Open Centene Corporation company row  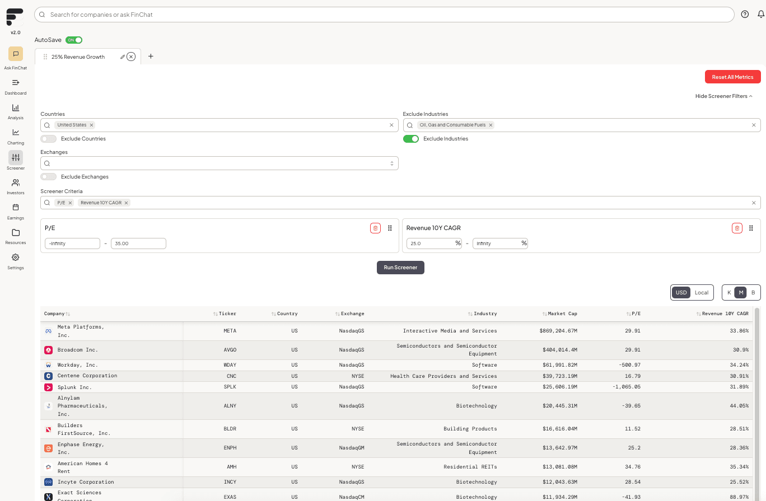click(397, 376)
